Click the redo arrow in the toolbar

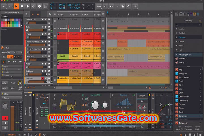(x=117, y=6)
